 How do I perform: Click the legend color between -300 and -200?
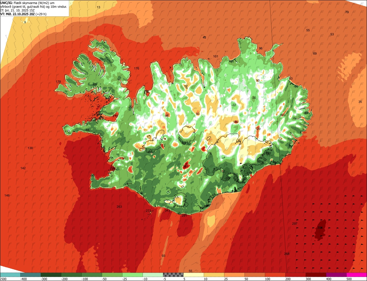click(x=51, y=275)
